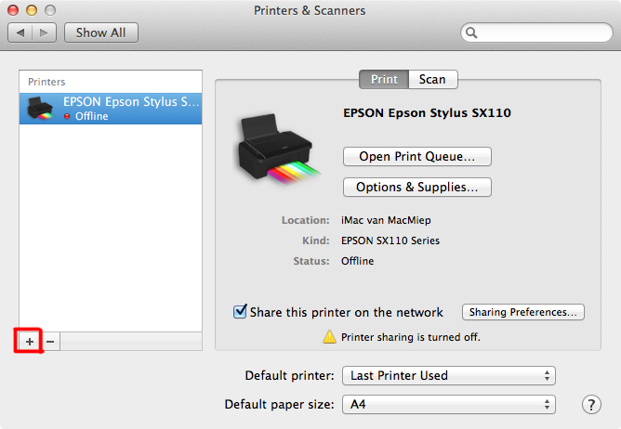Go forward with the right arrow
Image resolution: width=621 pixels, height=429 pixels.
click(44, 32)
